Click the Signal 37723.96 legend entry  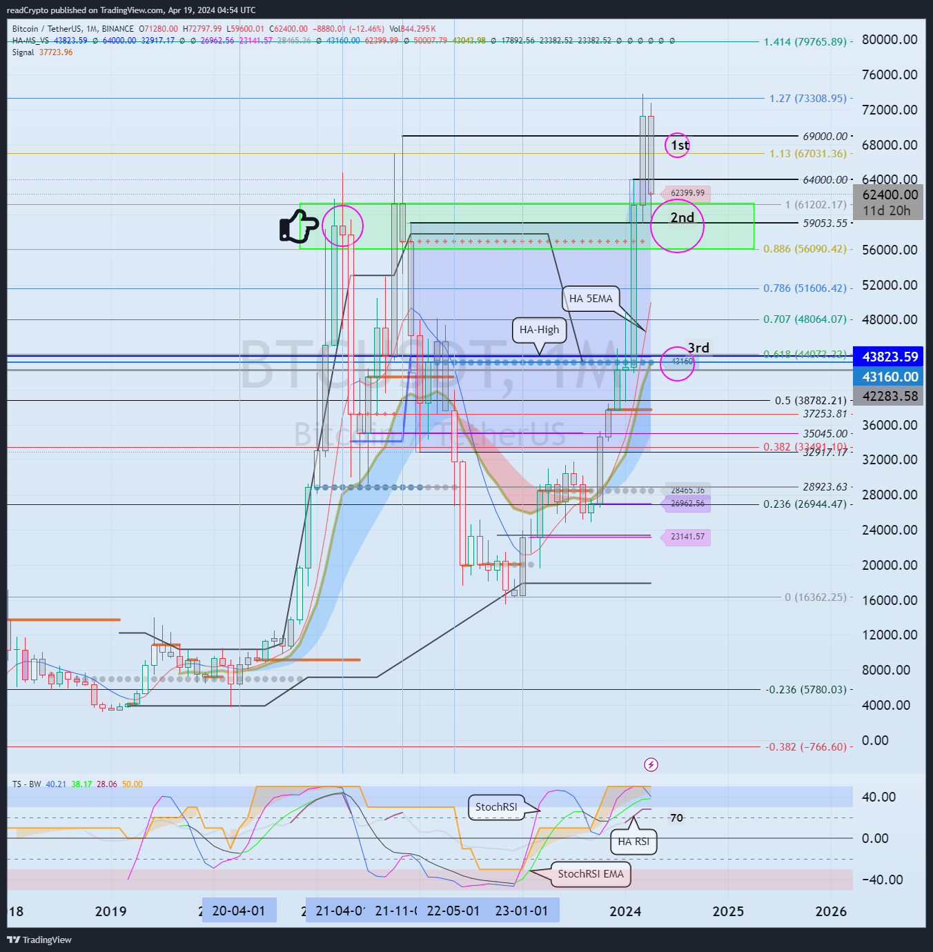pyautogui.click(x=42, y=52)
